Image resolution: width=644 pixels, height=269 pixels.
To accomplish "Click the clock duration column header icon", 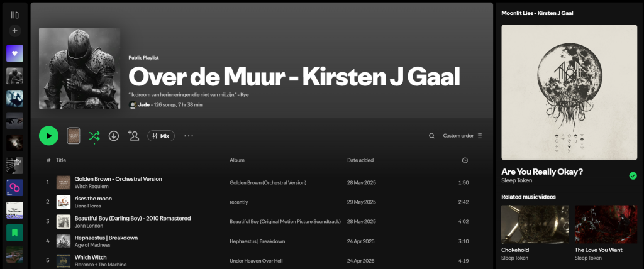I will click(465, 160).
